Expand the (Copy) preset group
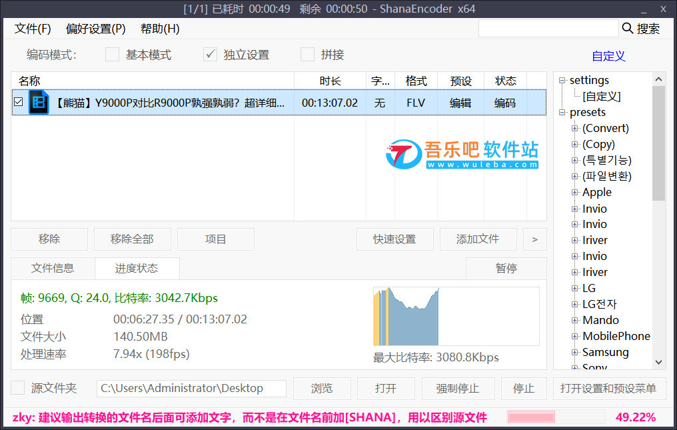Image resolution: width=677 pixels, height=430 pixels. pyautogui.click(x=574, y=145)
